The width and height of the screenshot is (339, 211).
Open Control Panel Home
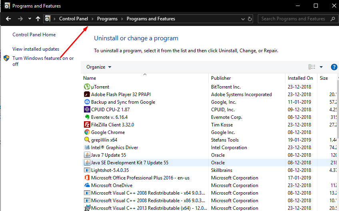click(x=34, y=35)
